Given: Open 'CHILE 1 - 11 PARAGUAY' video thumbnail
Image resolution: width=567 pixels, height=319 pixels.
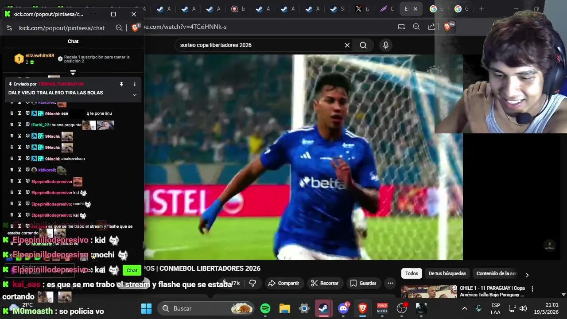Looking at the screenshot, I should [429, 292].
